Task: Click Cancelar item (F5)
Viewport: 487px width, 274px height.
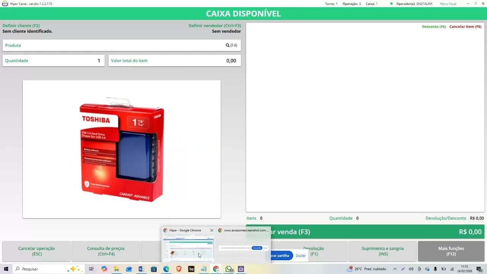Action: click(465, 27)
